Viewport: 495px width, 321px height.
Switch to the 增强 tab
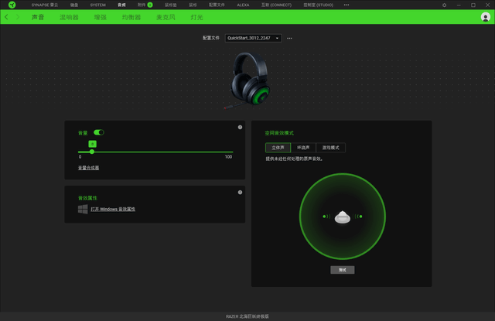[101, 17]
